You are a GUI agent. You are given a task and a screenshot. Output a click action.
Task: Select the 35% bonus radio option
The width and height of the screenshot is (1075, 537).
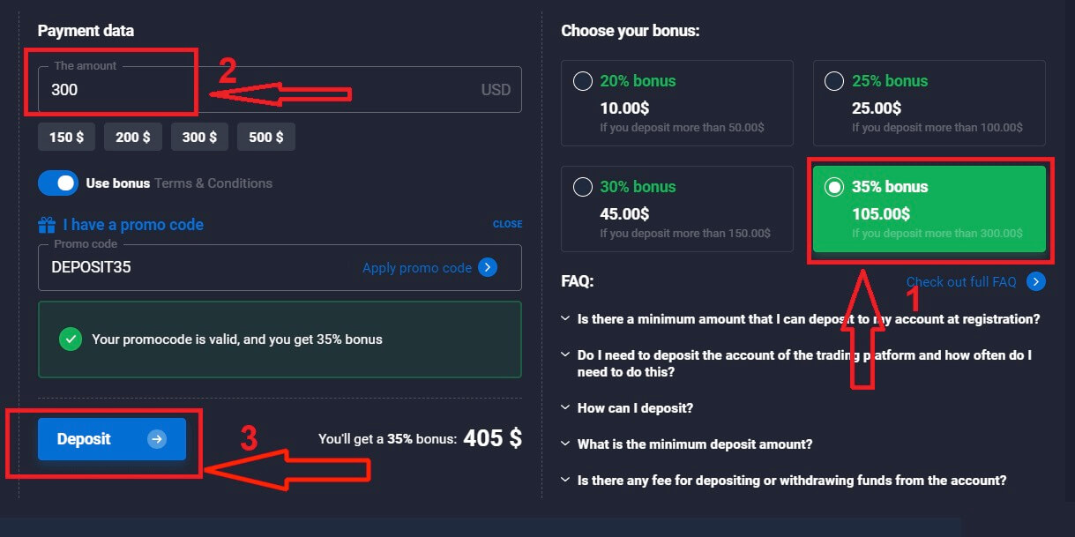click(833, 187)
